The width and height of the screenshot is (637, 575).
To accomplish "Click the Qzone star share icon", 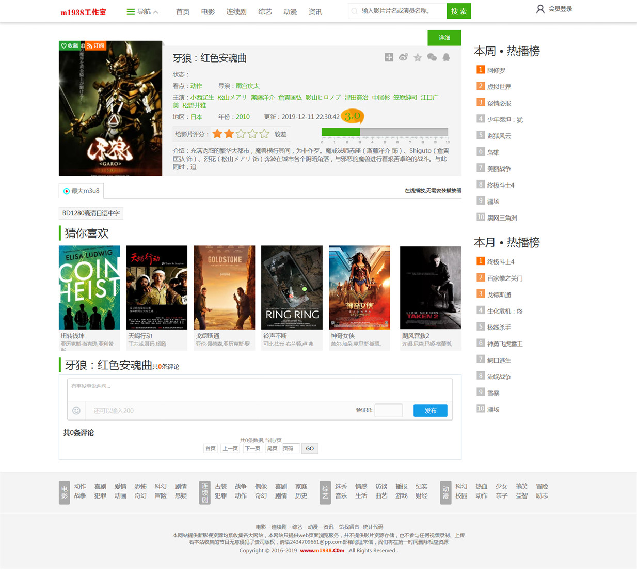I will tap(418, 57).
